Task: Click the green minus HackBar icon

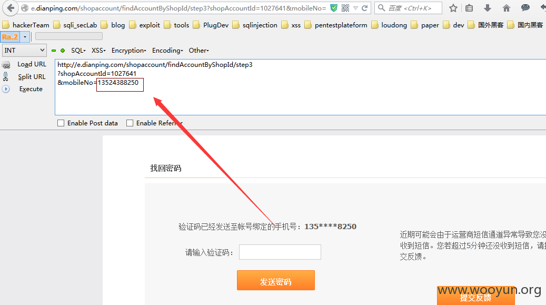Action: point(54,51)
